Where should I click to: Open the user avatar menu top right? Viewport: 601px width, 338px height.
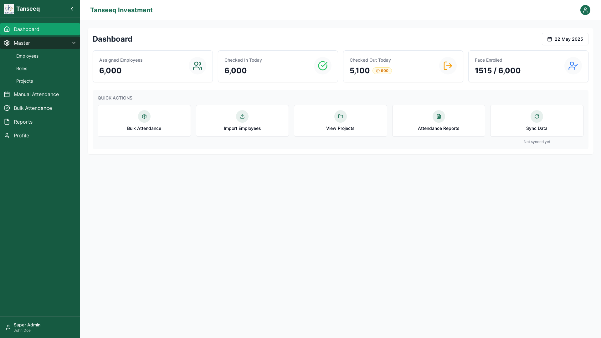[585, 10]
